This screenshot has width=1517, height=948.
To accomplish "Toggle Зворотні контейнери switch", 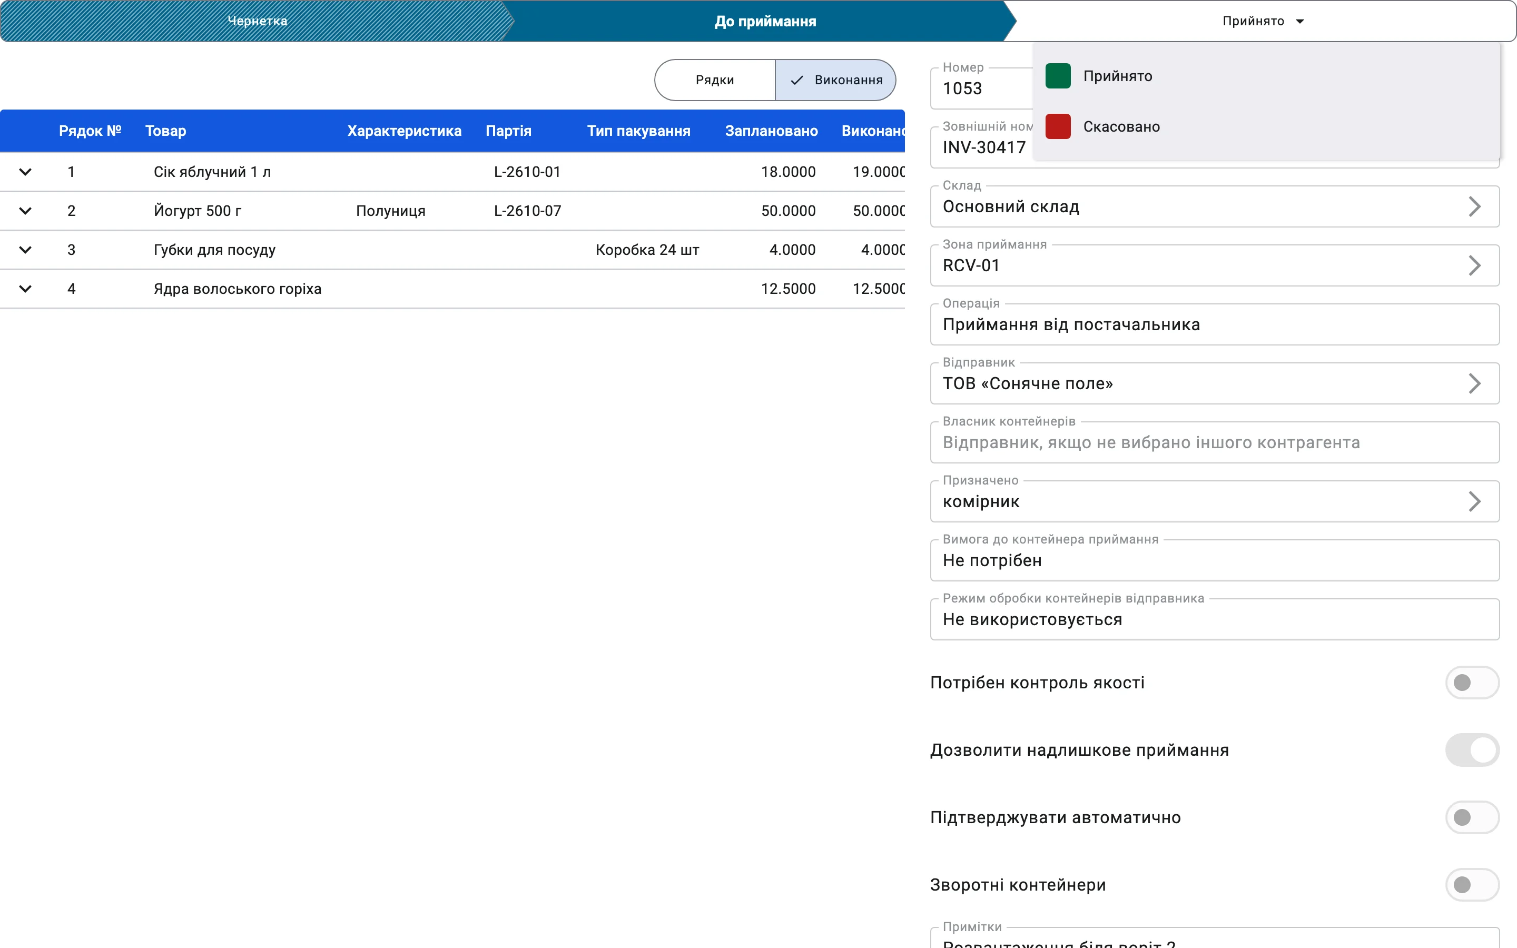I will [1472, 885].
